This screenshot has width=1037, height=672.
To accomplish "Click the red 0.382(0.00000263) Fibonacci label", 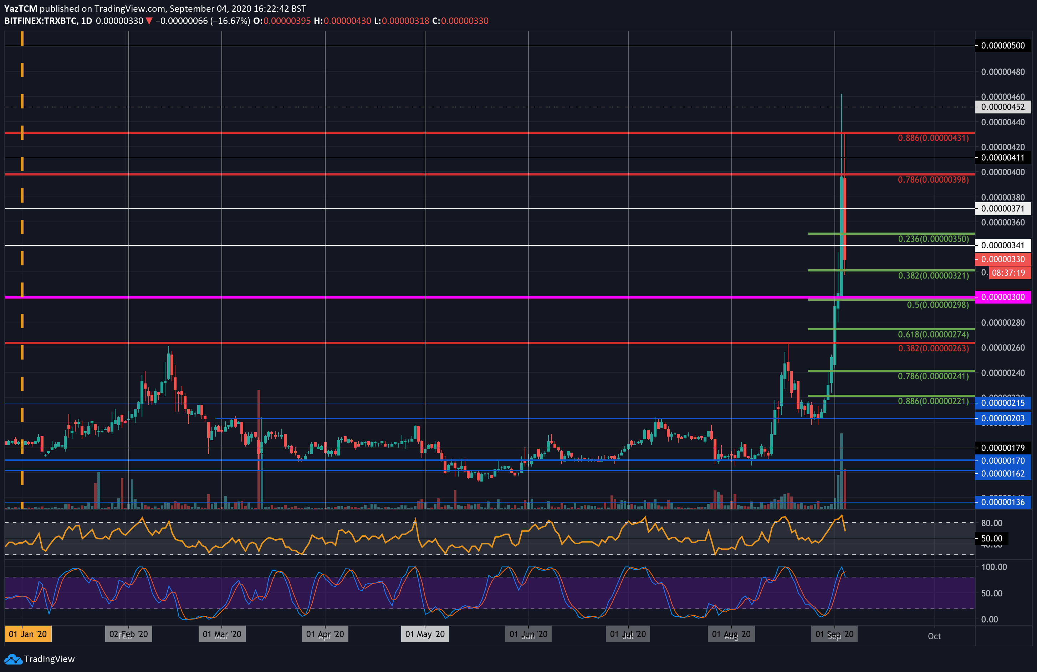I will tap(933, 348).
